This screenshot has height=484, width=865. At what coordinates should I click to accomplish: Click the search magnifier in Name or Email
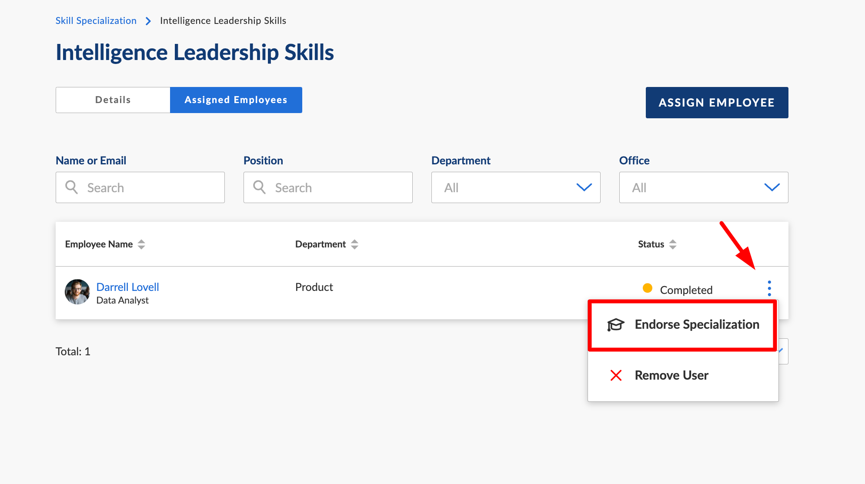pyautogui.click(x=71, y=187)
